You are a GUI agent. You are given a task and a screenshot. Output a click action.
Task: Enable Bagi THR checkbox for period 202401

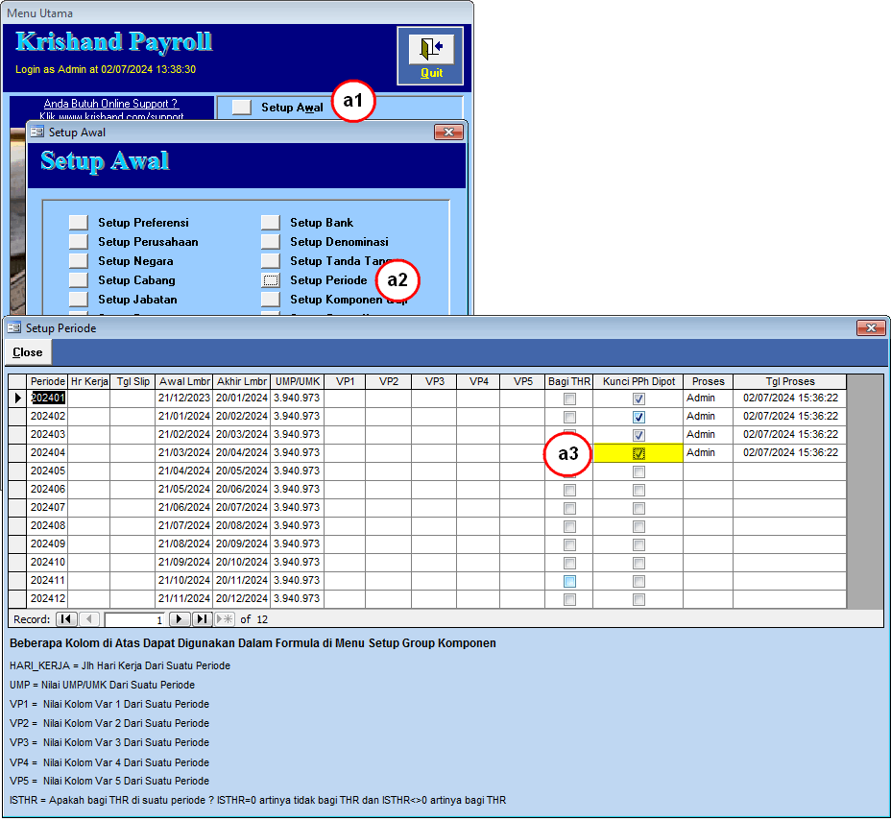(569, 398)
